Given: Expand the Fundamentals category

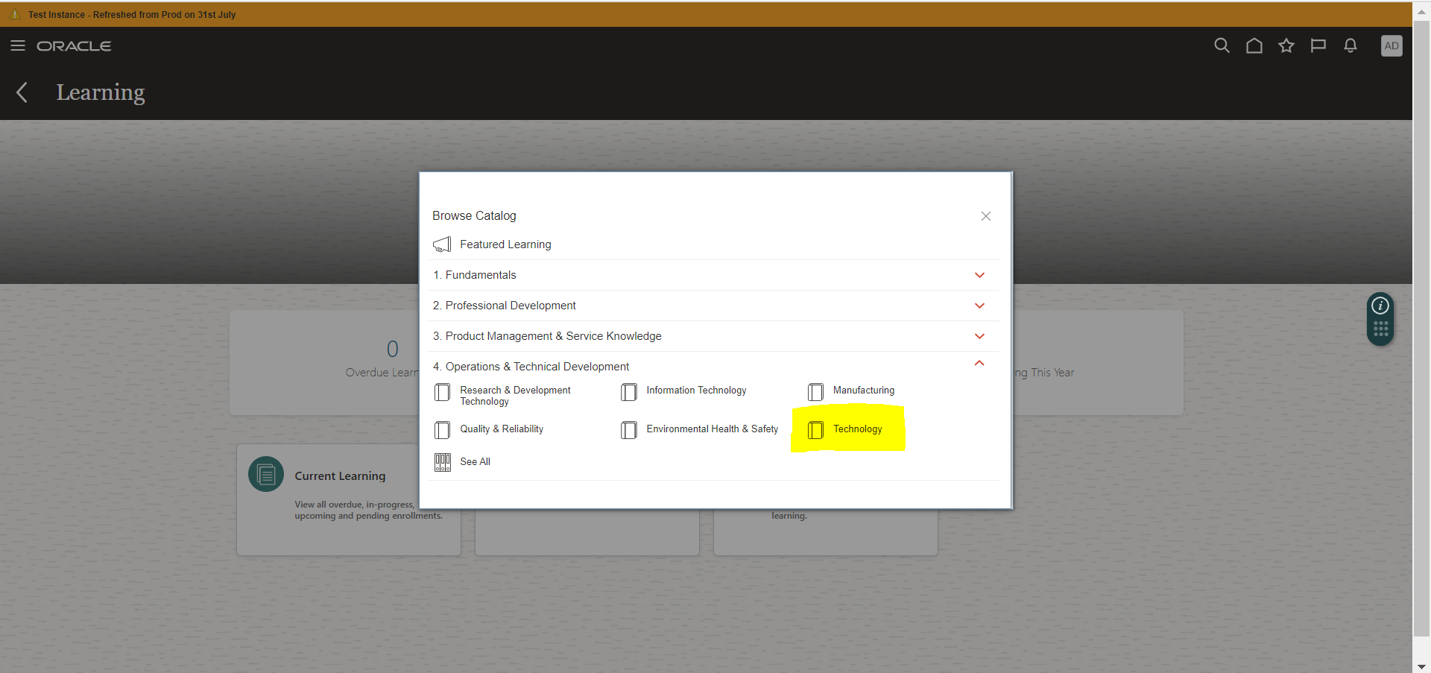Looking at the screenshot, I should tap(979, 275).
